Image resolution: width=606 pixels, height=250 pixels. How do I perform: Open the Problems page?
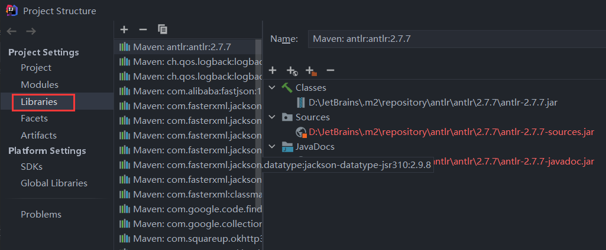click(41, 215)
